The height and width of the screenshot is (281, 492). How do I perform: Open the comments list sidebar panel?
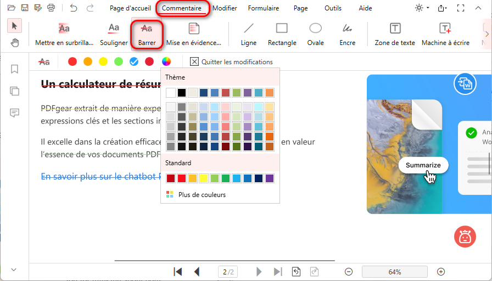(x=14, y=113)
